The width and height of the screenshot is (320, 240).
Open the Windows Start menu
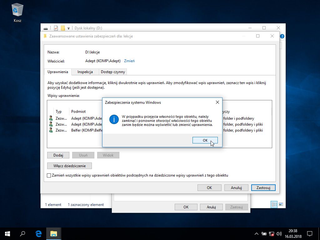tap(7, 234)
